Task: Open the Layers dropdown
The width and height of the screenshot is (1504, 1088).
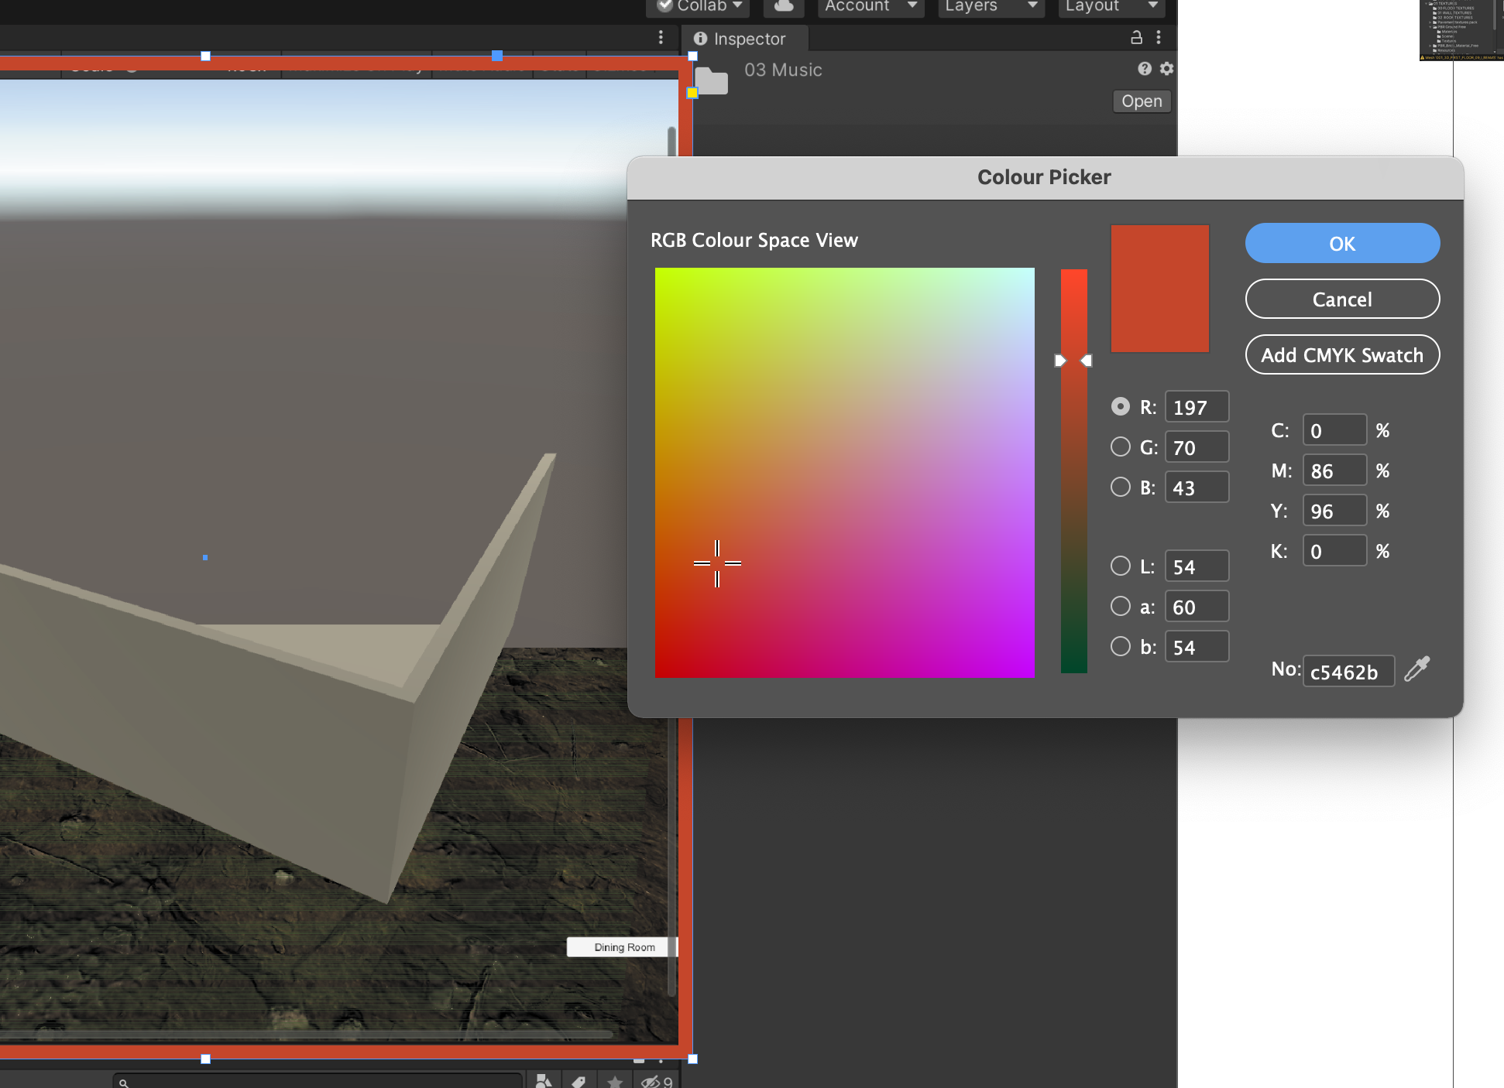Action: tap(991, 6)
